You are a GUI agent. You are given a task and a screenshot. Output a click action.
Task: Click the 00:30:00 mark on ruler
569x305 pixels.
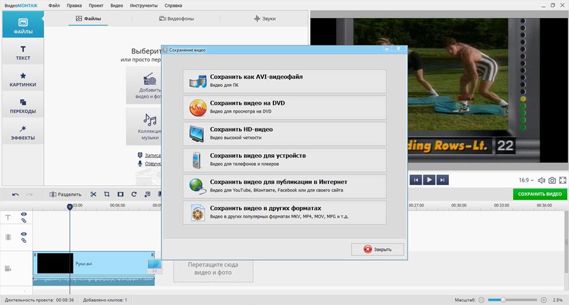[x=459, y=205]
